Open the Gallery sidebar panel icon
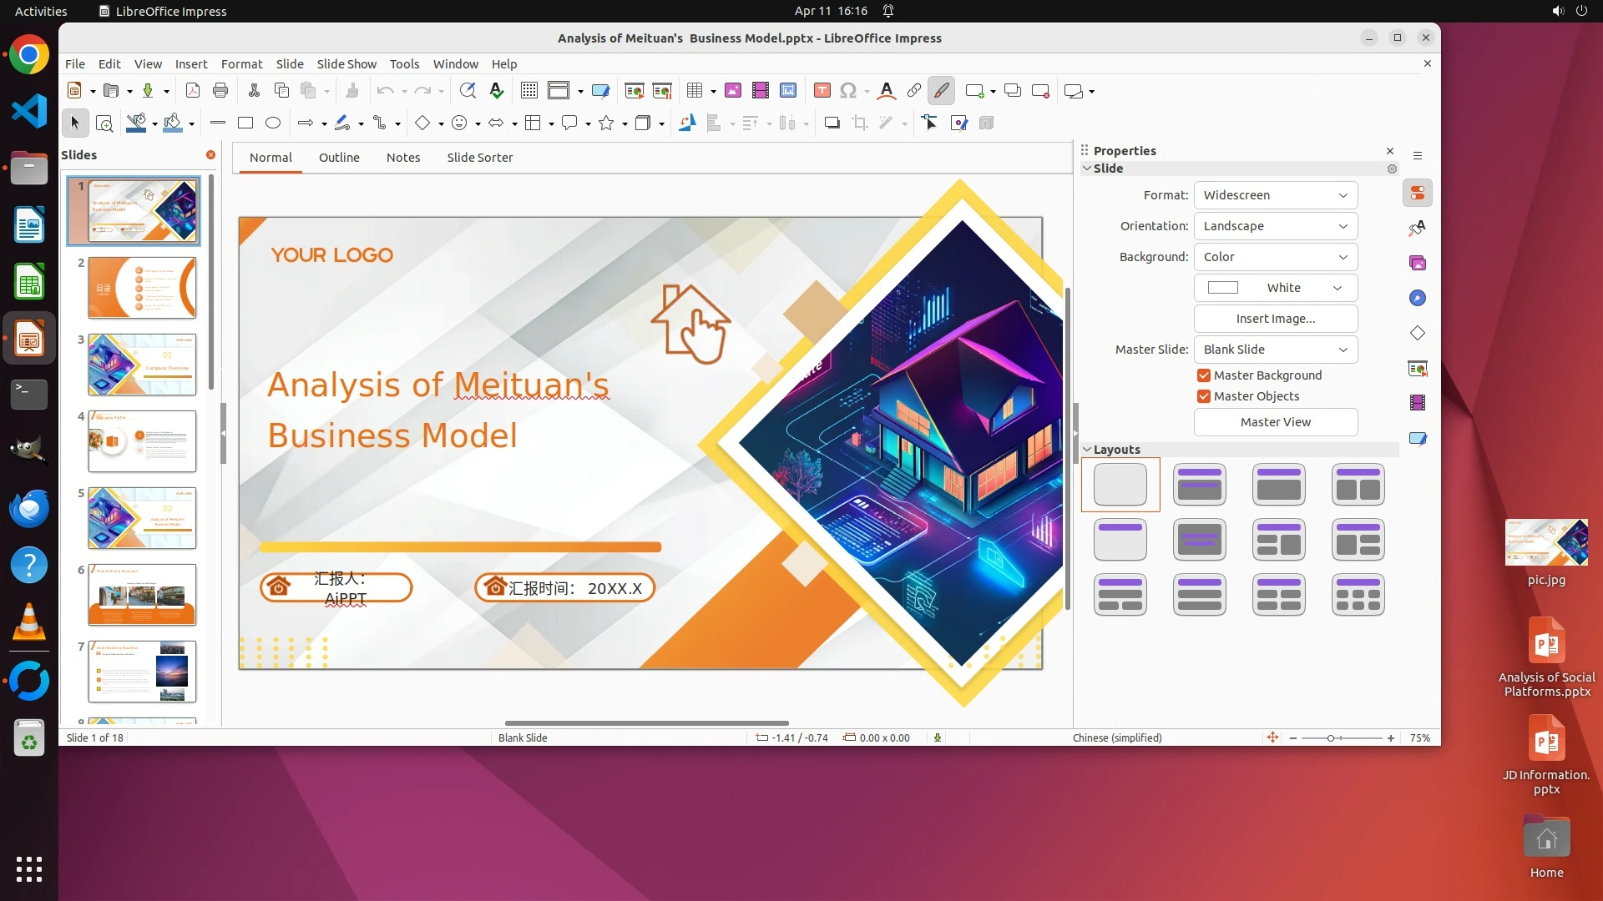Viewport: 1603px width, 901px height. pos(1418,264)
